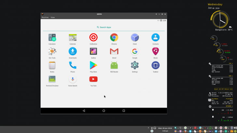Viewport: 237px width, 133px height.
Task: Launch the Dev Tools app
Action: (52, 51)
